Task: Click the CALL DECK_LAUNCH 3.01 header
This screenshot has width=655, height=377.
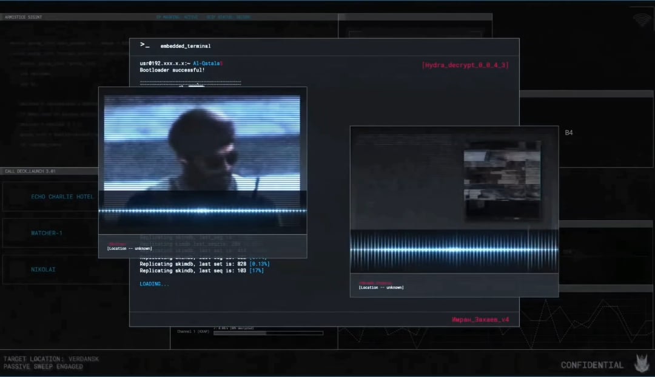Action: point(30,171)
